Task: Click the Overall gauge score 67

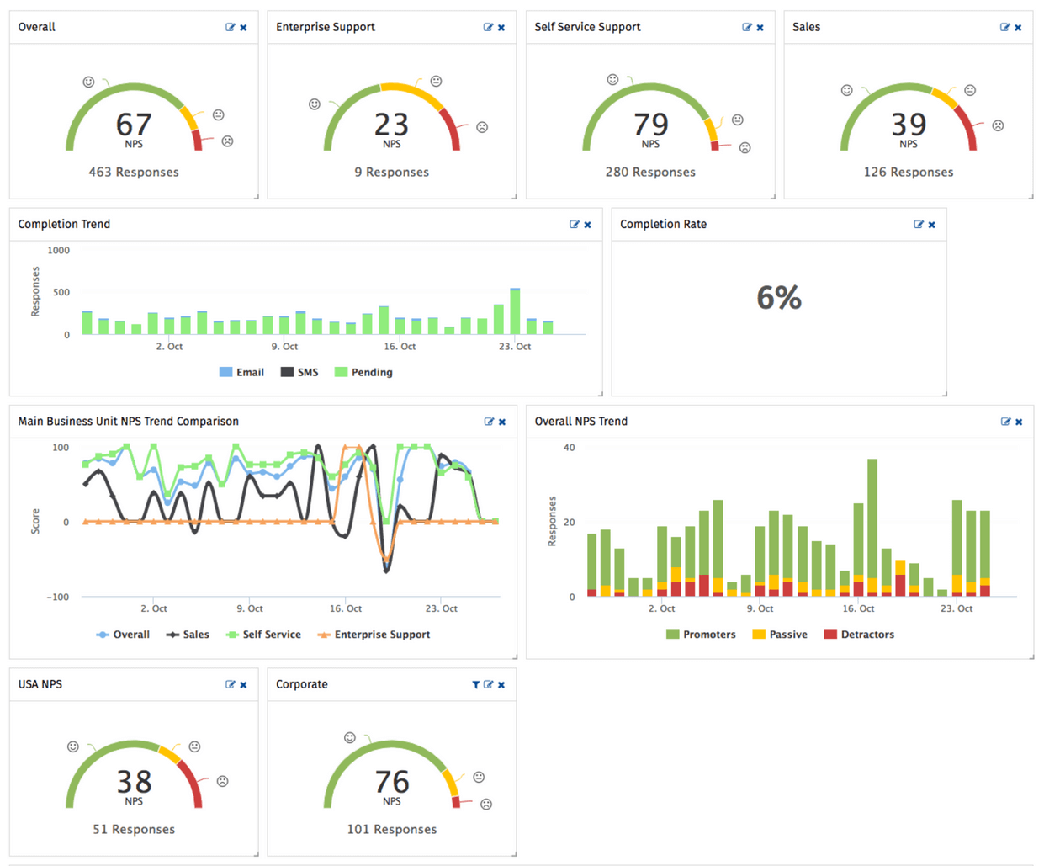Action: (x=134, y=125)
